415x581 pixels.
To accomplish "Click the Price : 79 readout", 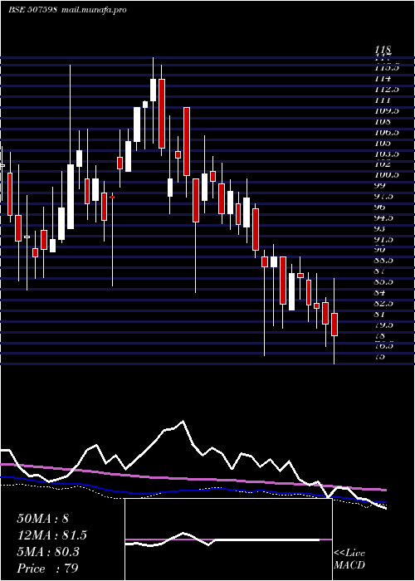I will point(47,569).
